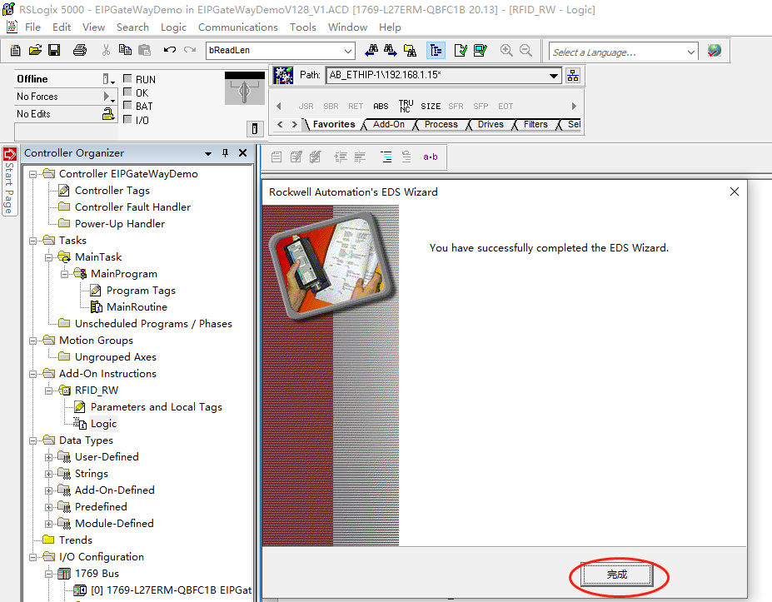Viewport: 772px width, 602px height.
Task: Switch to the Add-On instruction tab
Action: click(x=388, y=124)
